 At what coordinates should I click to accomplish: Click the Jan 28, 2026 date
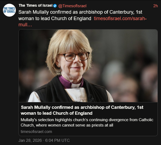[29, 140]
